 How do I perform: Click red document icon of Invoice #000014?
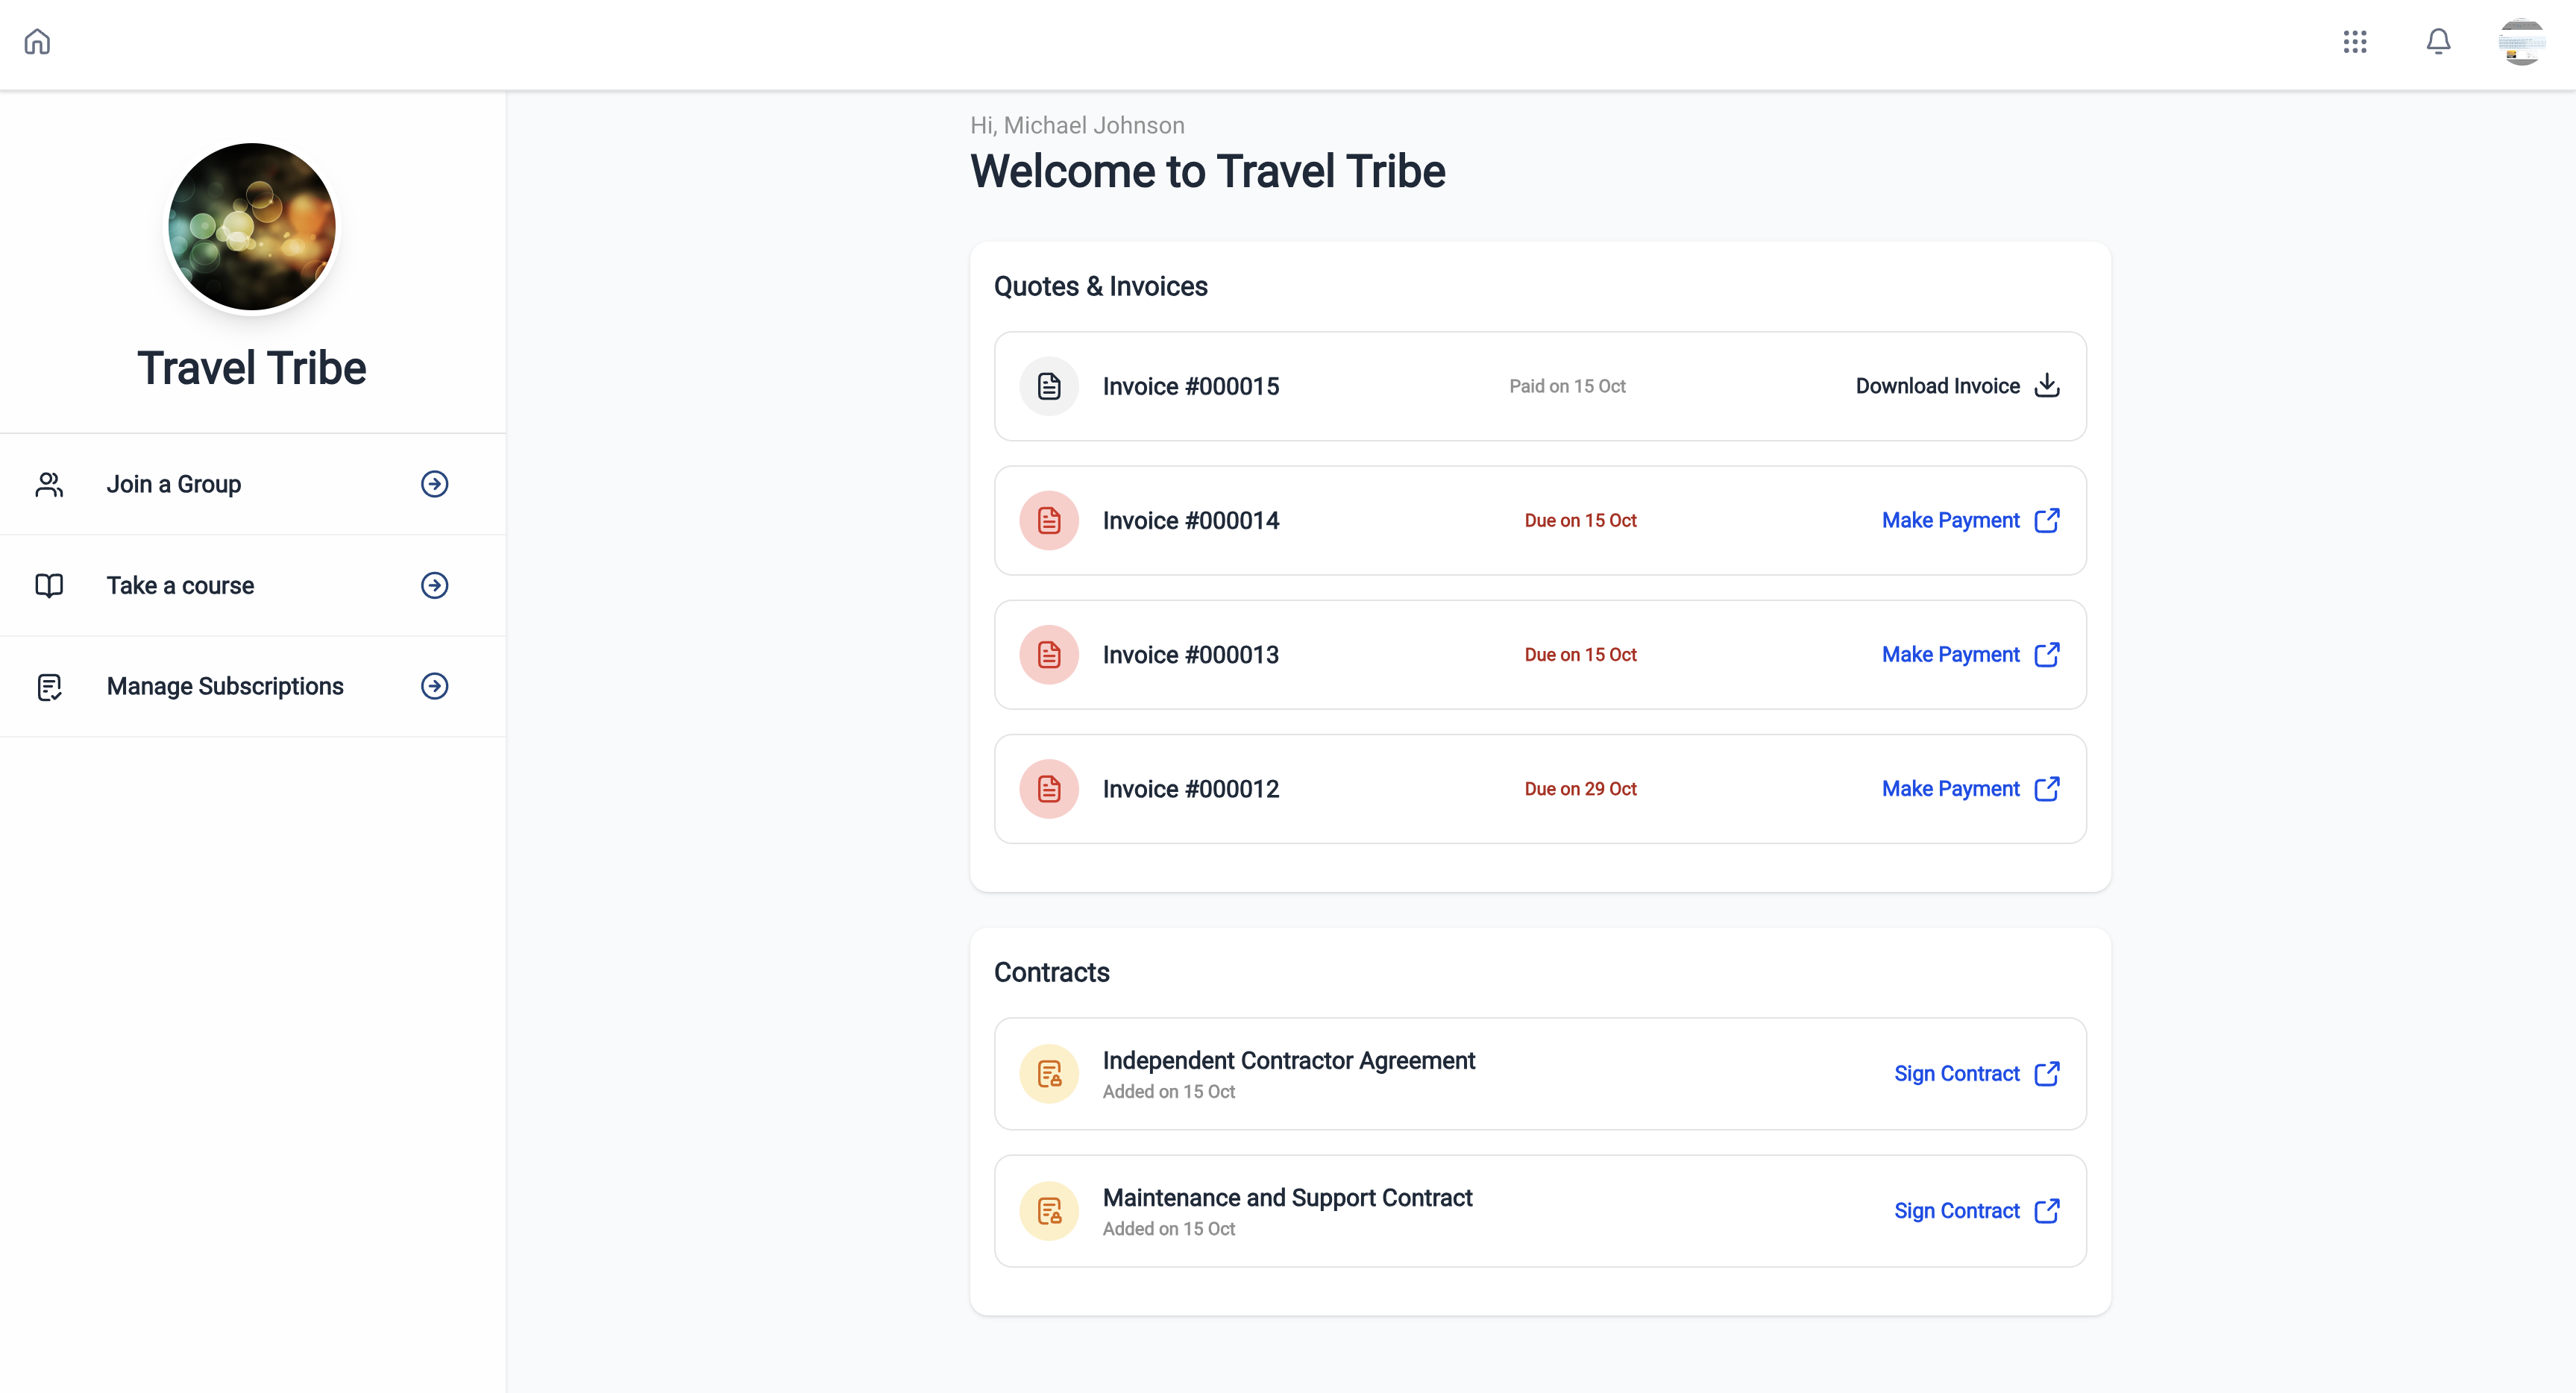point(1049,520)
